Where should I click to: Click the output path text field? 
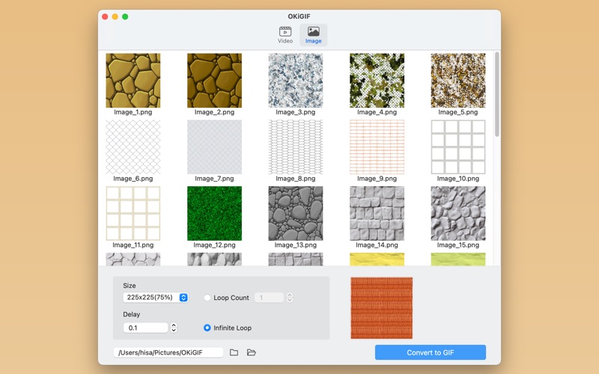(168, 352)
